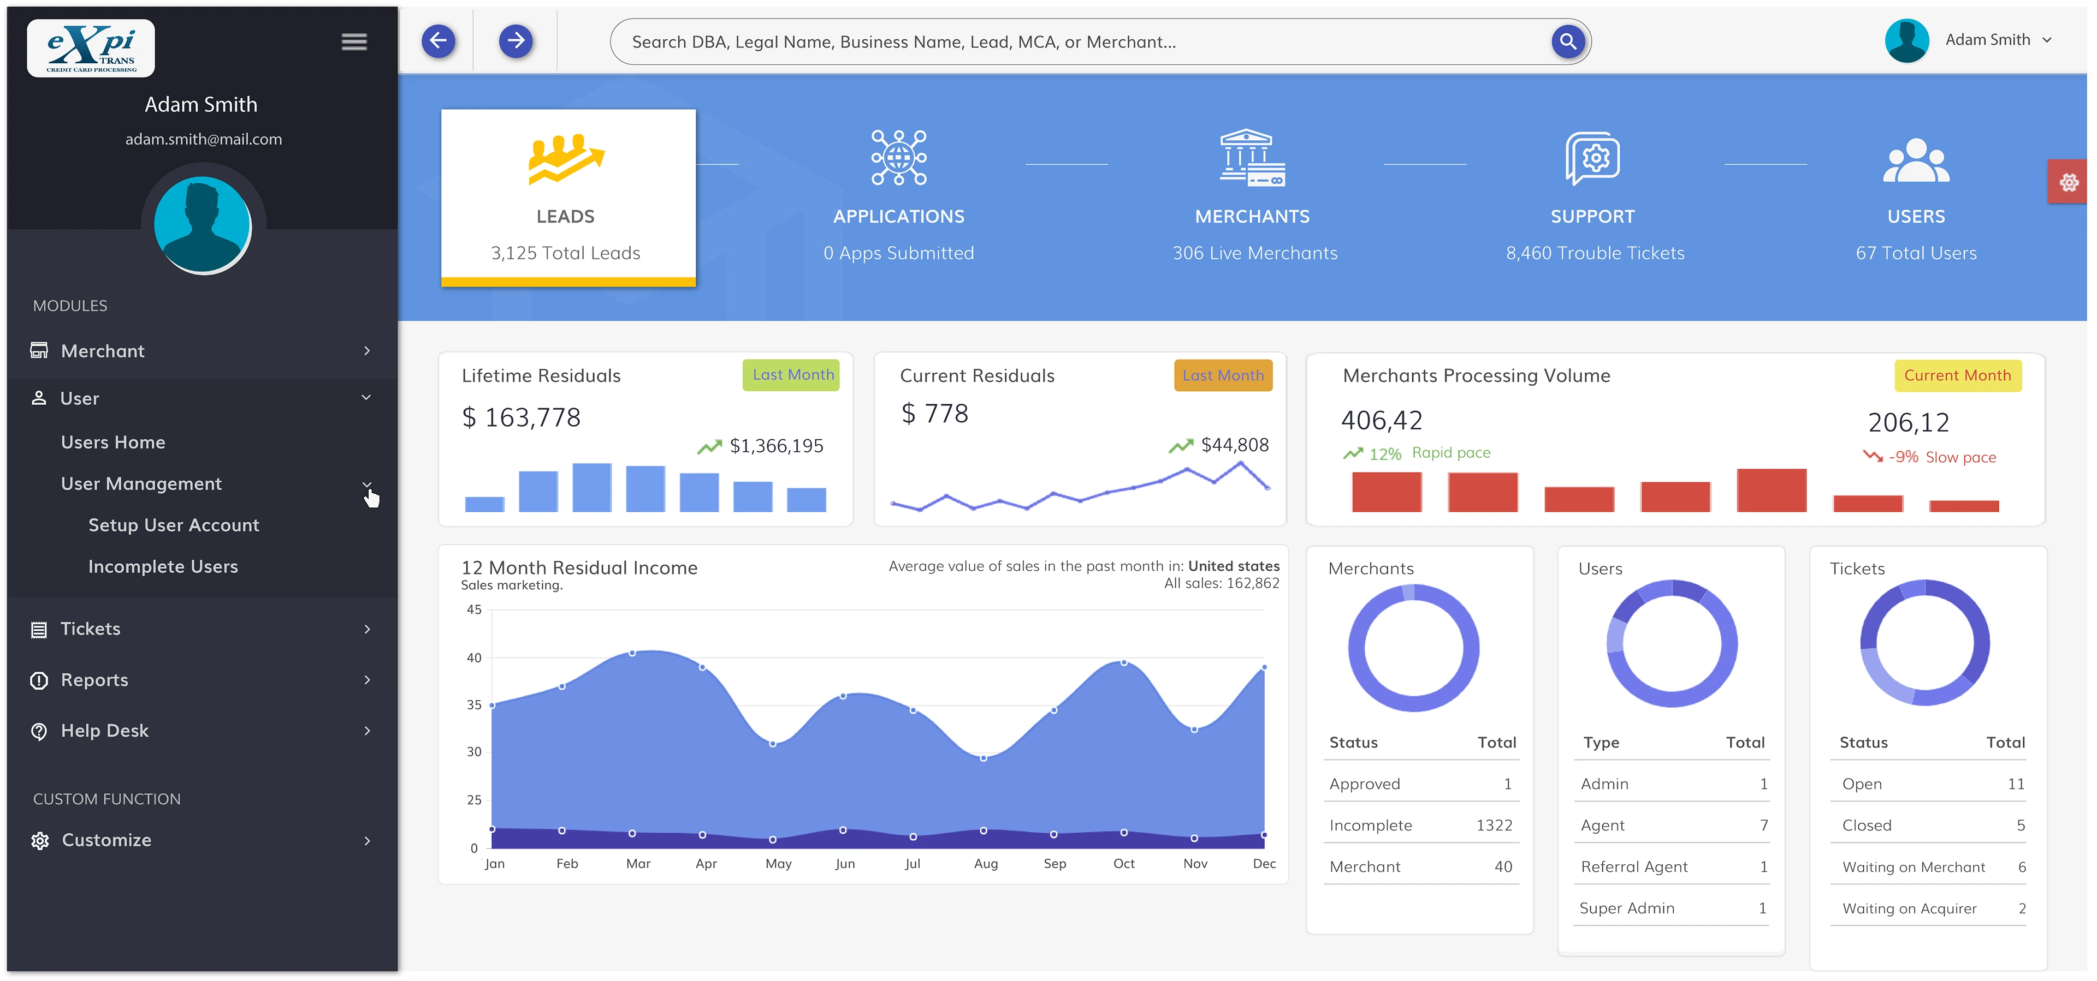Click the Users donut chart

click(1672, 643)
